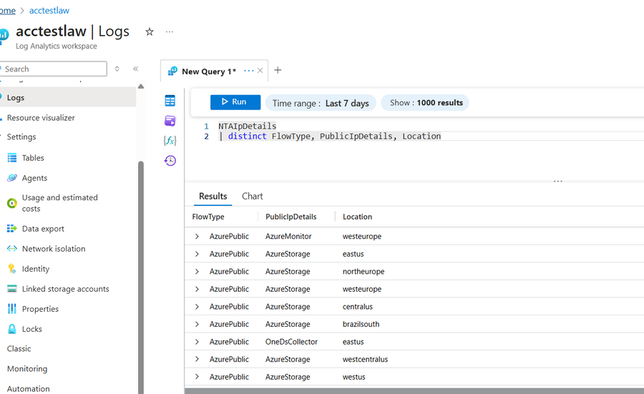Click the Data export icon
The image size is (644, 394).
[x=12, y=228]
